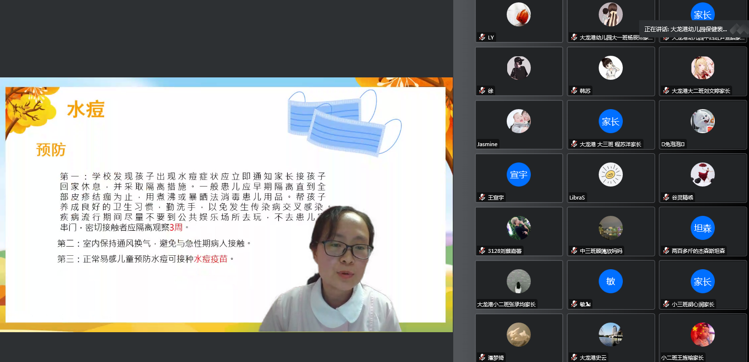
Task: Select the blue 家长 avatar of 程苏洋家长
Action: click(611, 121)
